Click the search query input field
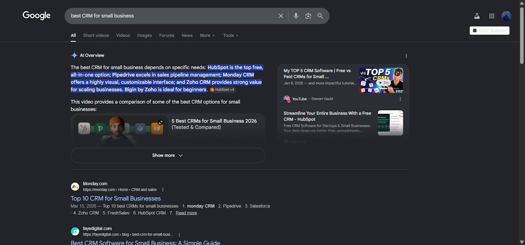The height and width of the screenshot is (245, 525). pyautogui.click(x=172, y=16)
